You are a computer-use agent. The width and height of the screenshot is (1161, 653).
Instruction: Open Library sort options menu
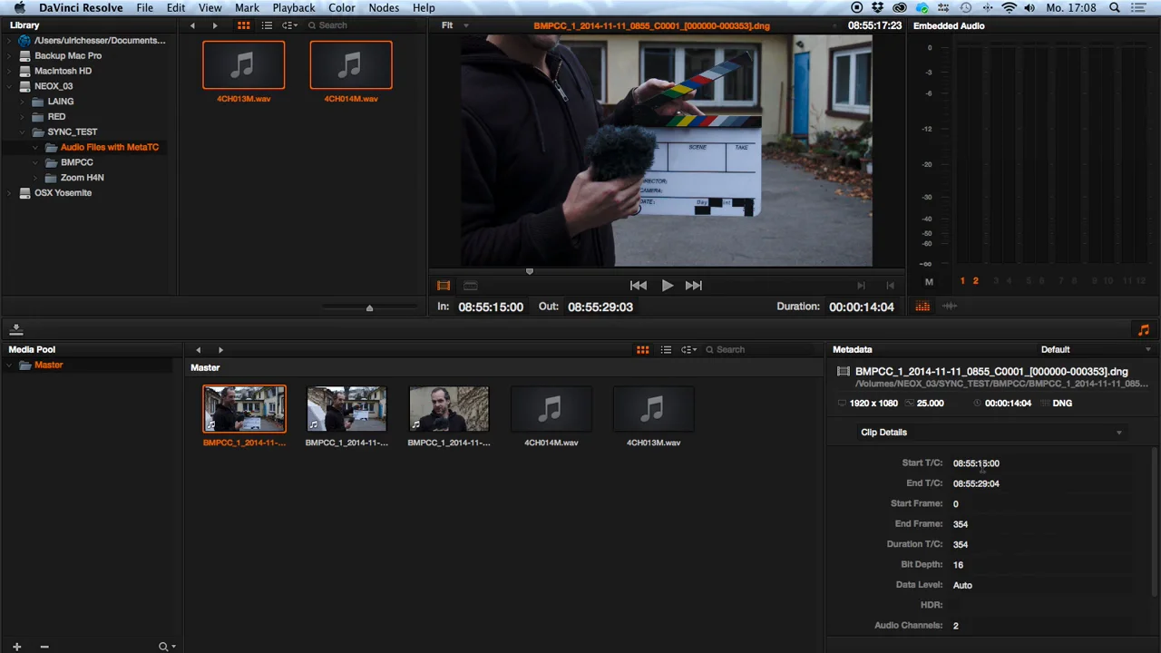tap(289, 25)
